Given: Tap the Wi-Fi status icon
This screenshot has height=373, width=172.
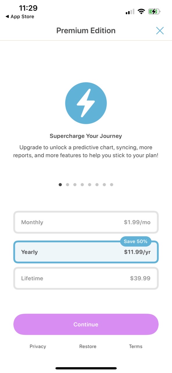Looking at the screenshot, I should click(141, 12).
